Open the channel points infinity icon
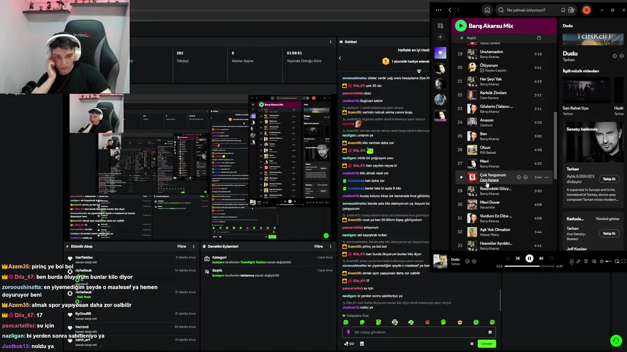 tap(349, 344)
